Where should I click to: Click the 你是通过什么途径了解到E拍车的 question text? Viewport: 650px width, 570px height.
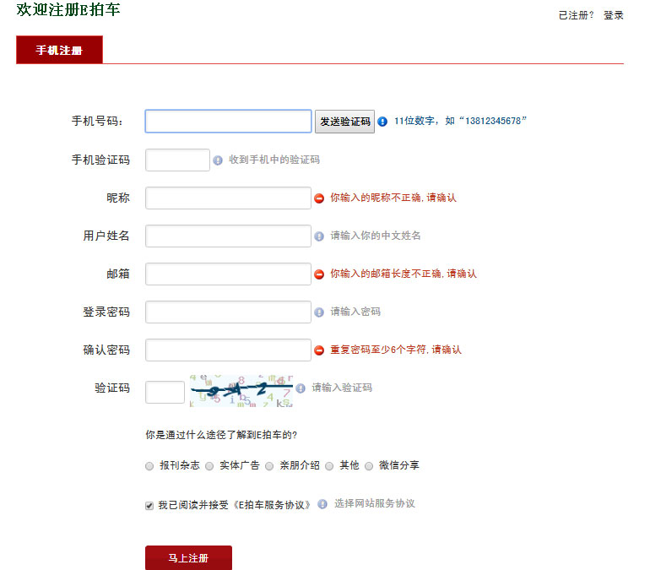[221, 435]
